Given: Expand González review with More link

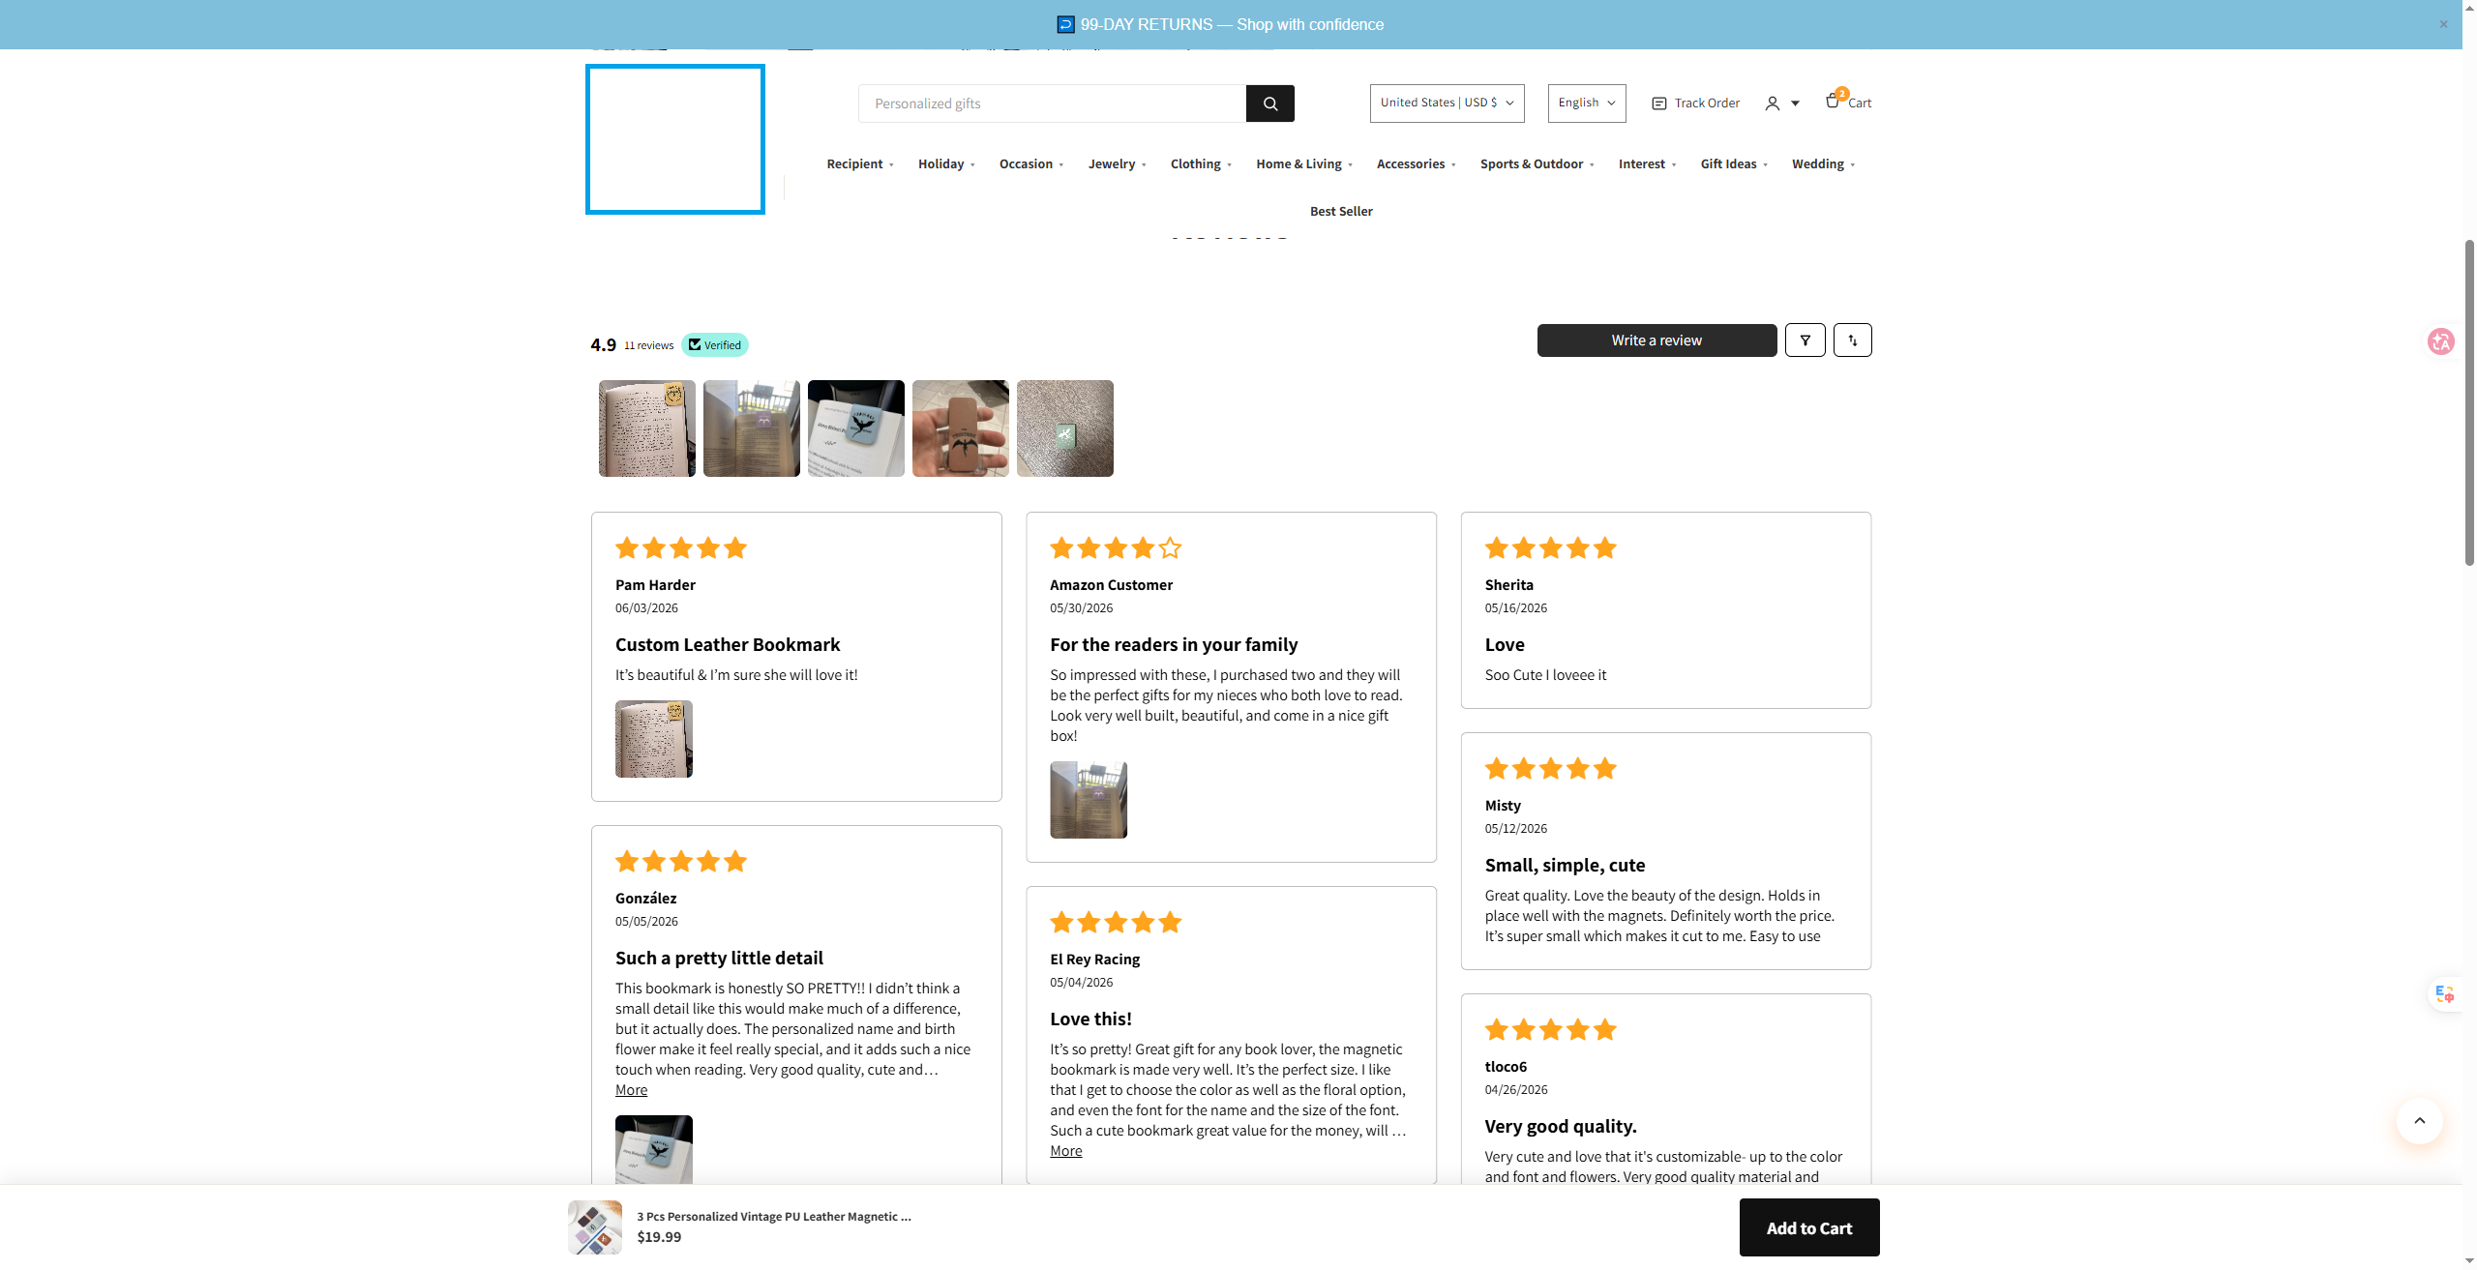Looking at the screenshot, I should [x=631, y=1090].
